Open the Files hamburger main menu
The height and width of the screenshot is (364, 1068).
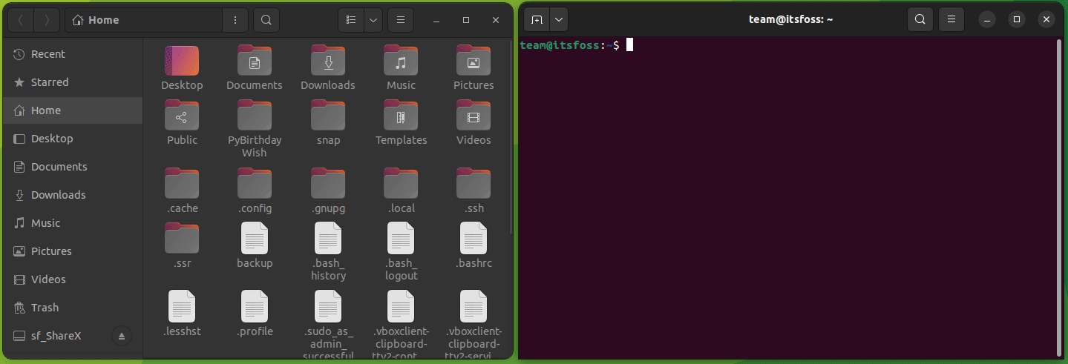(400, 20)
